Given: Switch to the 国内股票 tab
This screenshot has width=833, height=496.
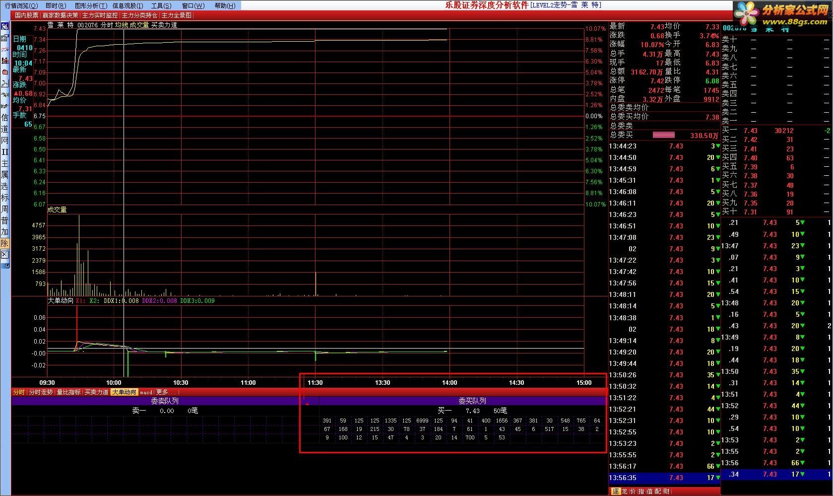Looking at the screenshot, I should [x=26, y=15].
